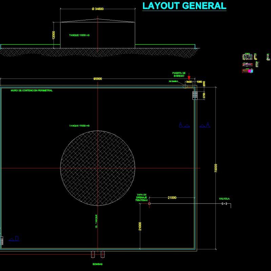
Task: Click the LAYOUT GENERAL title text
Action: click(x=184, y=6)
